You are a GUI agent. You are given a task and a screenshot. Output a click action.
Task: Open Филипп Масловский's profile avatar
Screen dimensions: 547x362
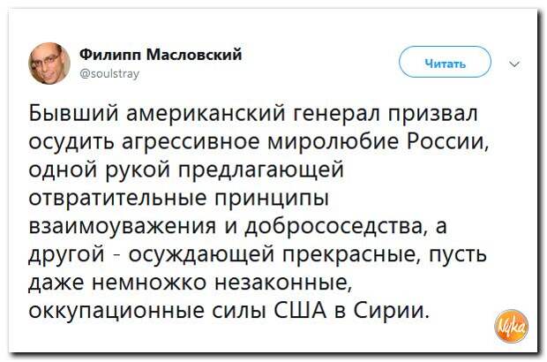pos(49,64)
